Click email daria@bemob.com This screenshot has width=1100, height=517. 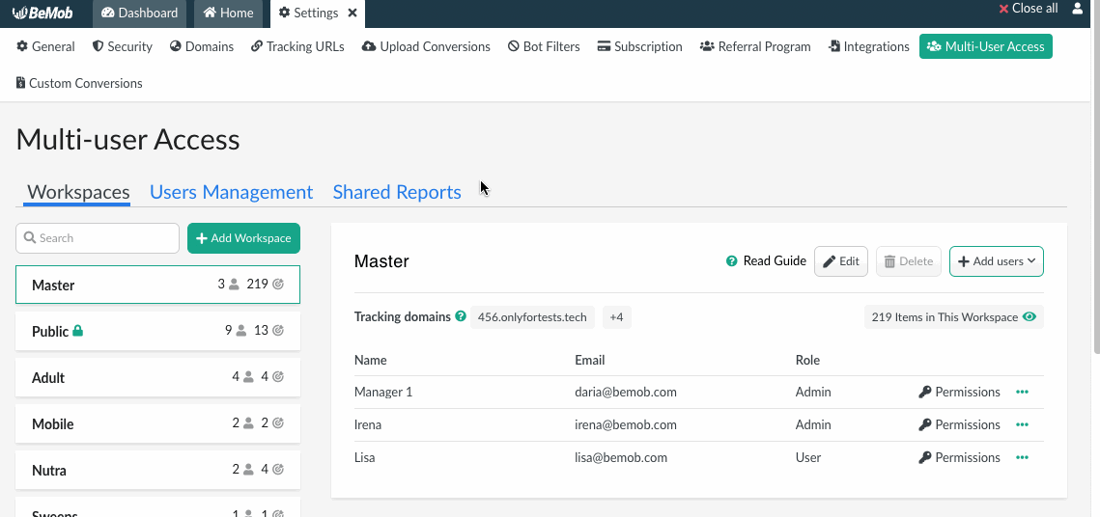point(626,393)
